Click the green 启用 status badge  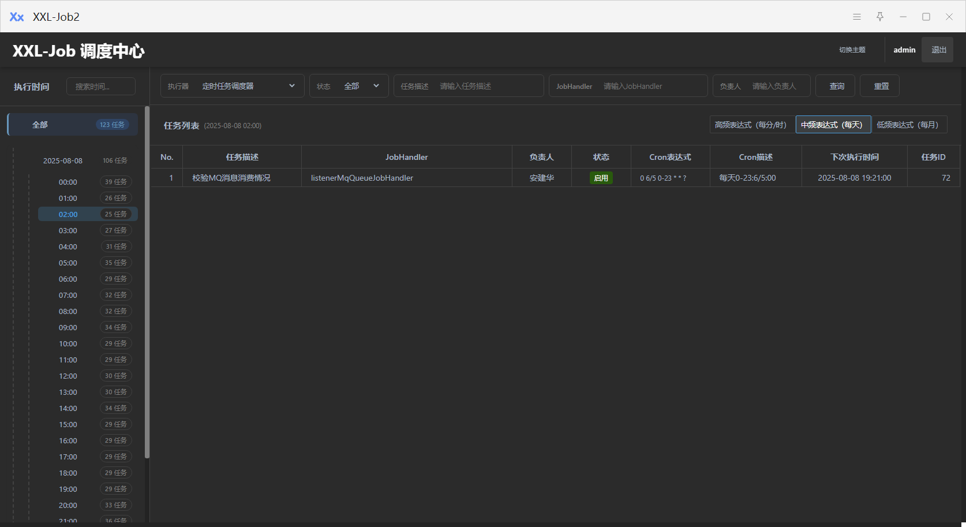[x=601, y=178]
